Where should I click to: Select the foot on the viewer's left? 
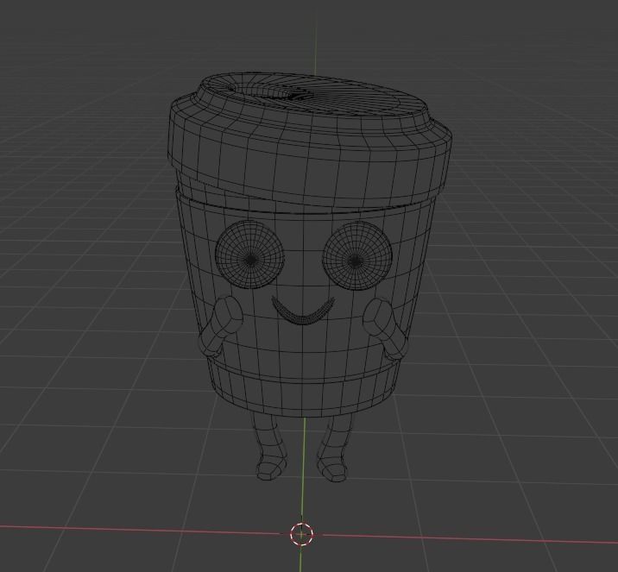272,468
